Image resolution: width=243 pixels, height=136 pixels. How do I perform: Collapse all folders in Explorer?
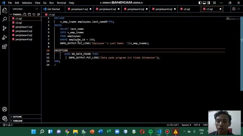[38, 14]
